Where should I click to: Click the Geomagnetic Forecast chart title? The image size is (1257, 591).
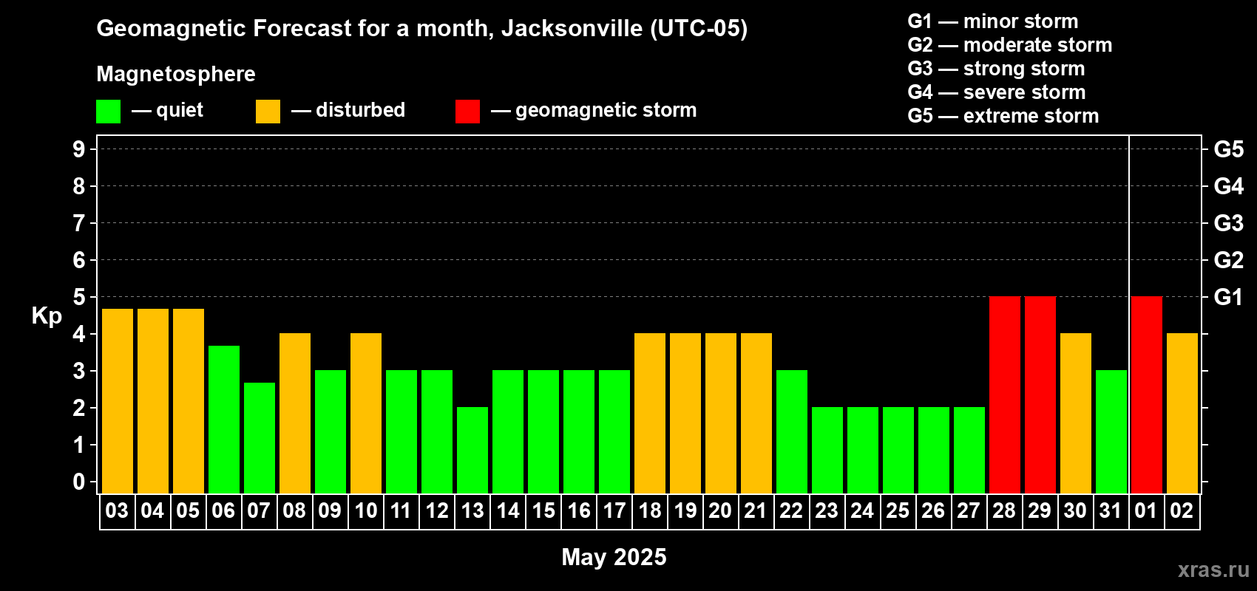click(422, 28)
